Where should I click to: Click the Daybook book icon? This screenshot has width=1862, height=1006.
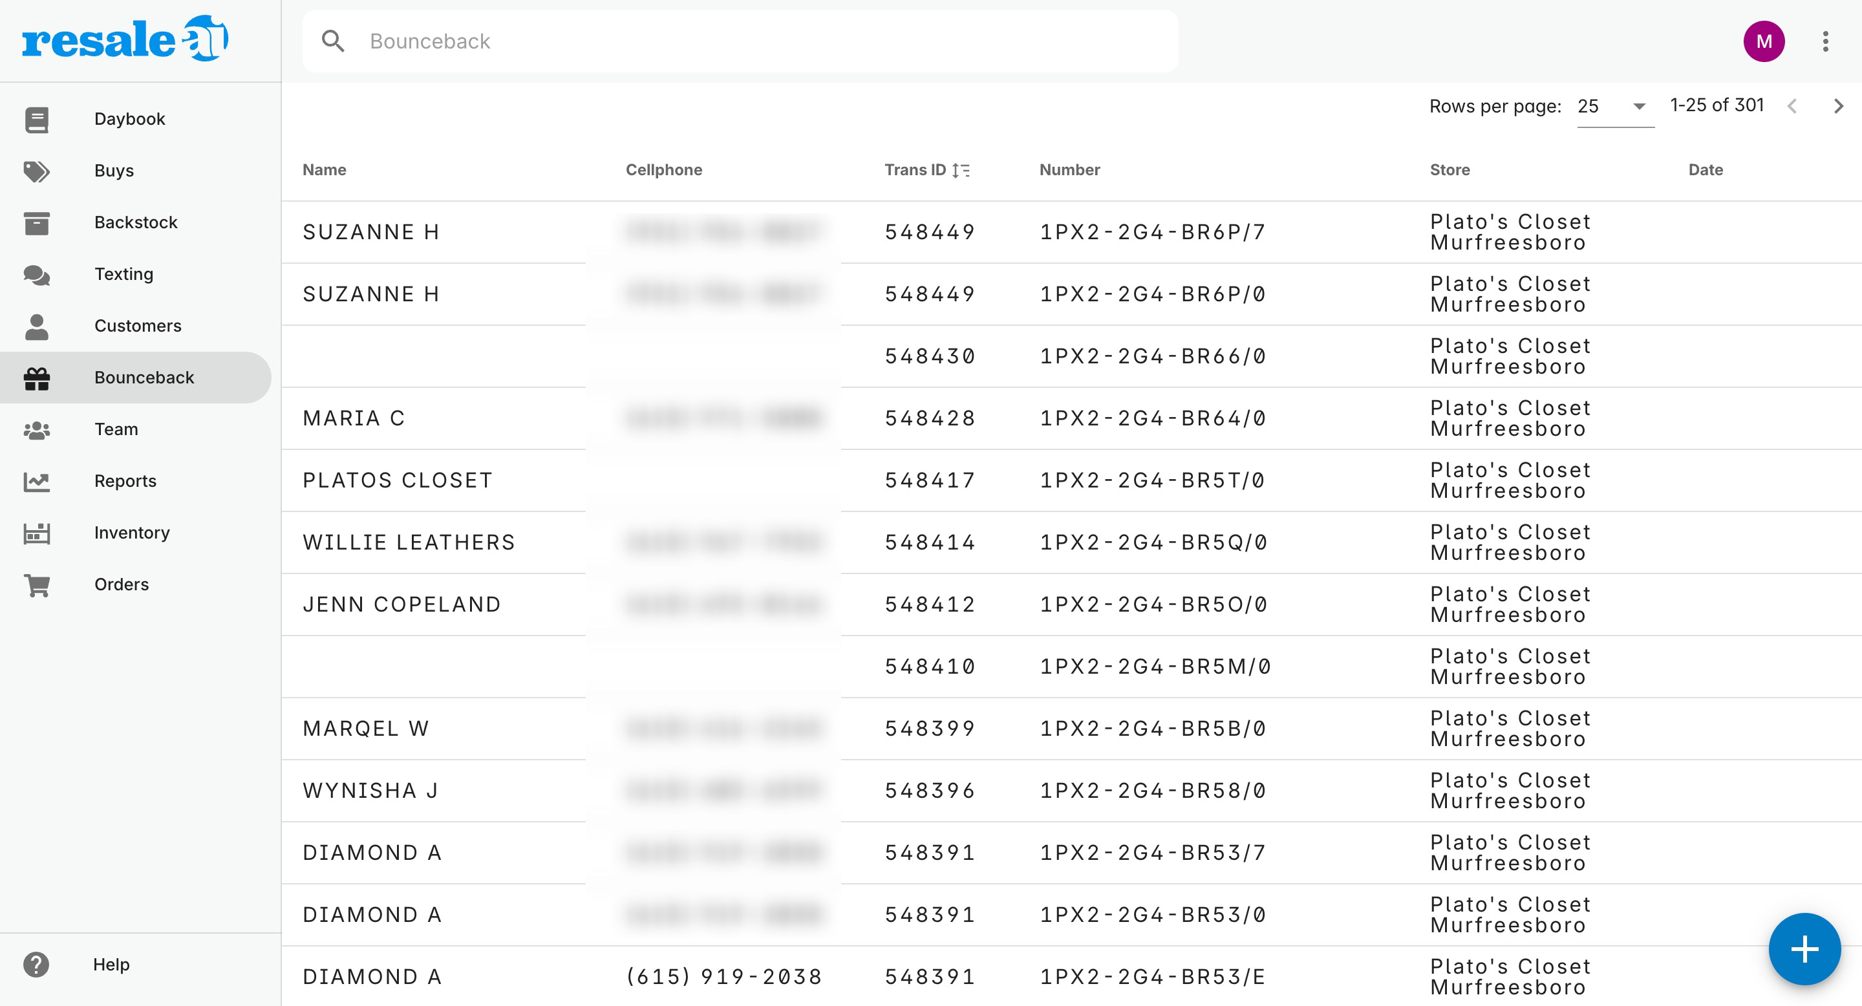click(x=36, y=119)
